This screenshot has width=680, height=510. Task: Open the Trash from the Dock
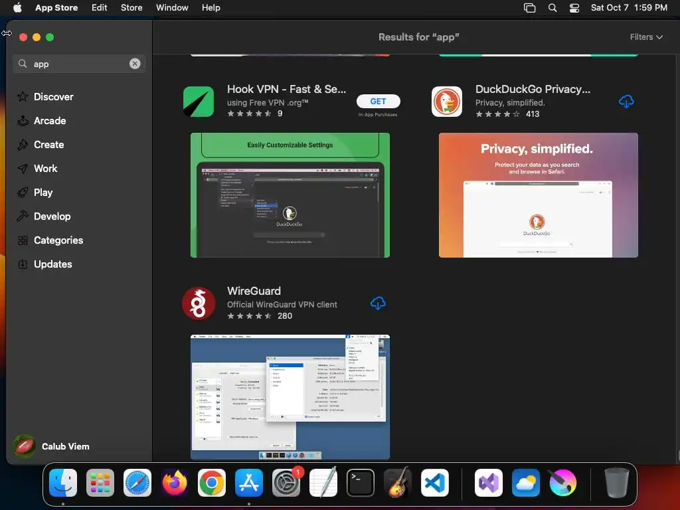617,483
